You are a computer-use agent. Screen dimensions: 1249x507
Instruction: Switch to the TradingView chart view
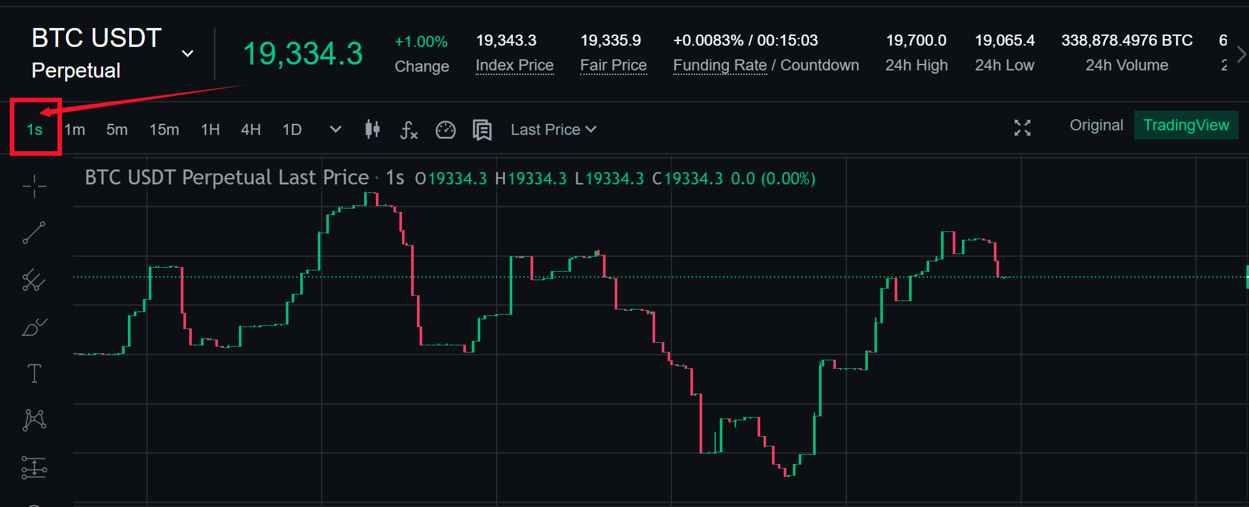click(1186, 125)
